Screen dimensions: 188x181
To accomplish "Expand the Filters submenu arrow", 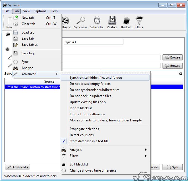I will coord(146,156).
